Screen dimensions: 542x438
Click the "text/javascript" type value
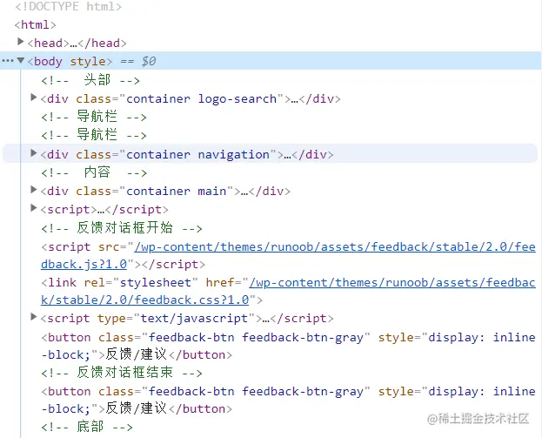click(x=194, y=319)
